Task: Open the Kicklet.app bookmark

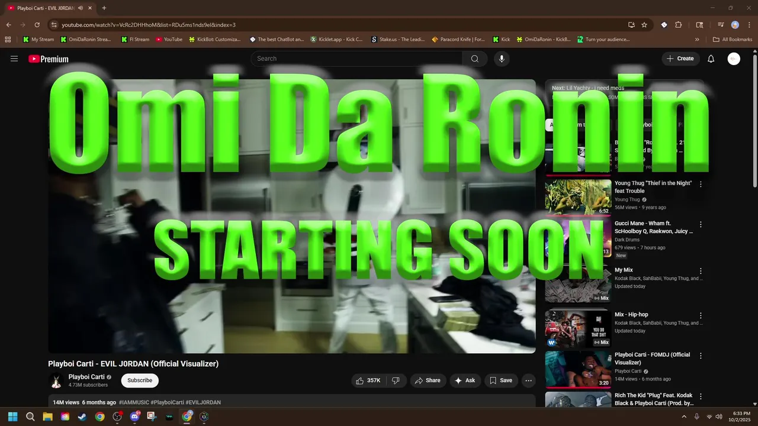Action: tap(336, 40)
